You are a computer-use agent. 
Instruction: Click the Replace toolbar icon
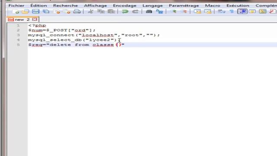159,12
